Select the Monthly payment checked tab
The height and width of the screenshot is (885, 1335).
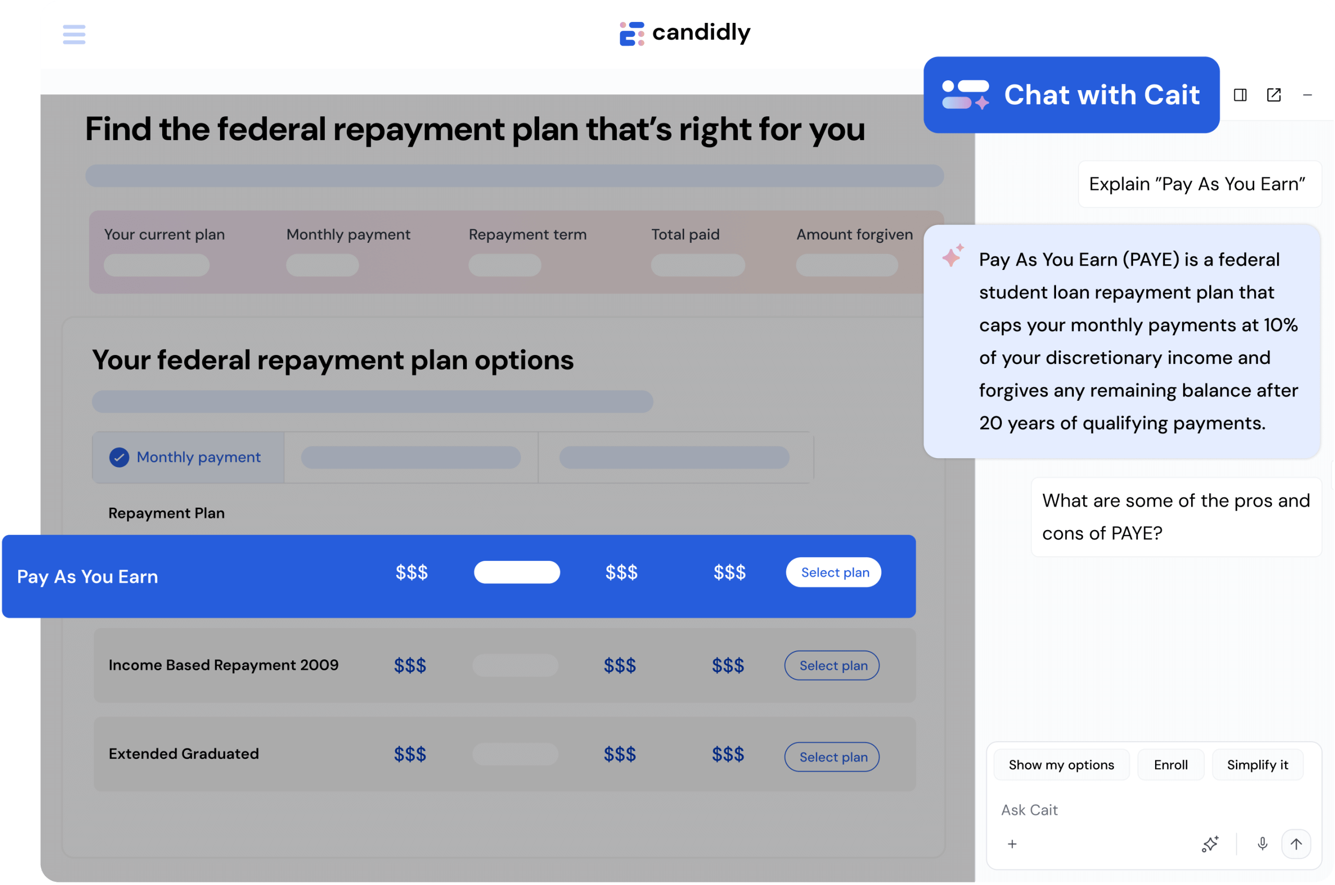[188, 457]
